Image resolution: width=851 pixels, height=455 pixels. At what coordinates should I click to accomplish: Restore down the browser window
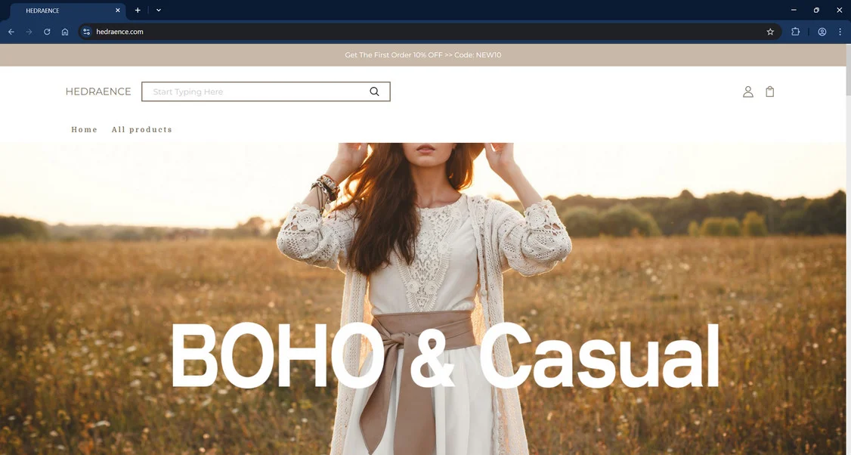[816, 11]
